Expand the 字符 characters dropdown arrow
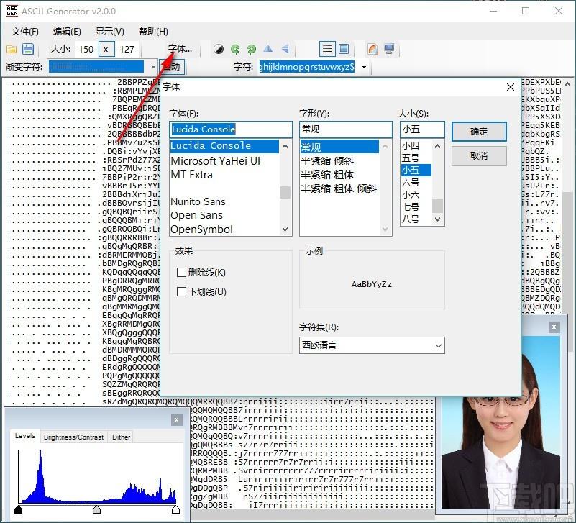 [364, 67]
